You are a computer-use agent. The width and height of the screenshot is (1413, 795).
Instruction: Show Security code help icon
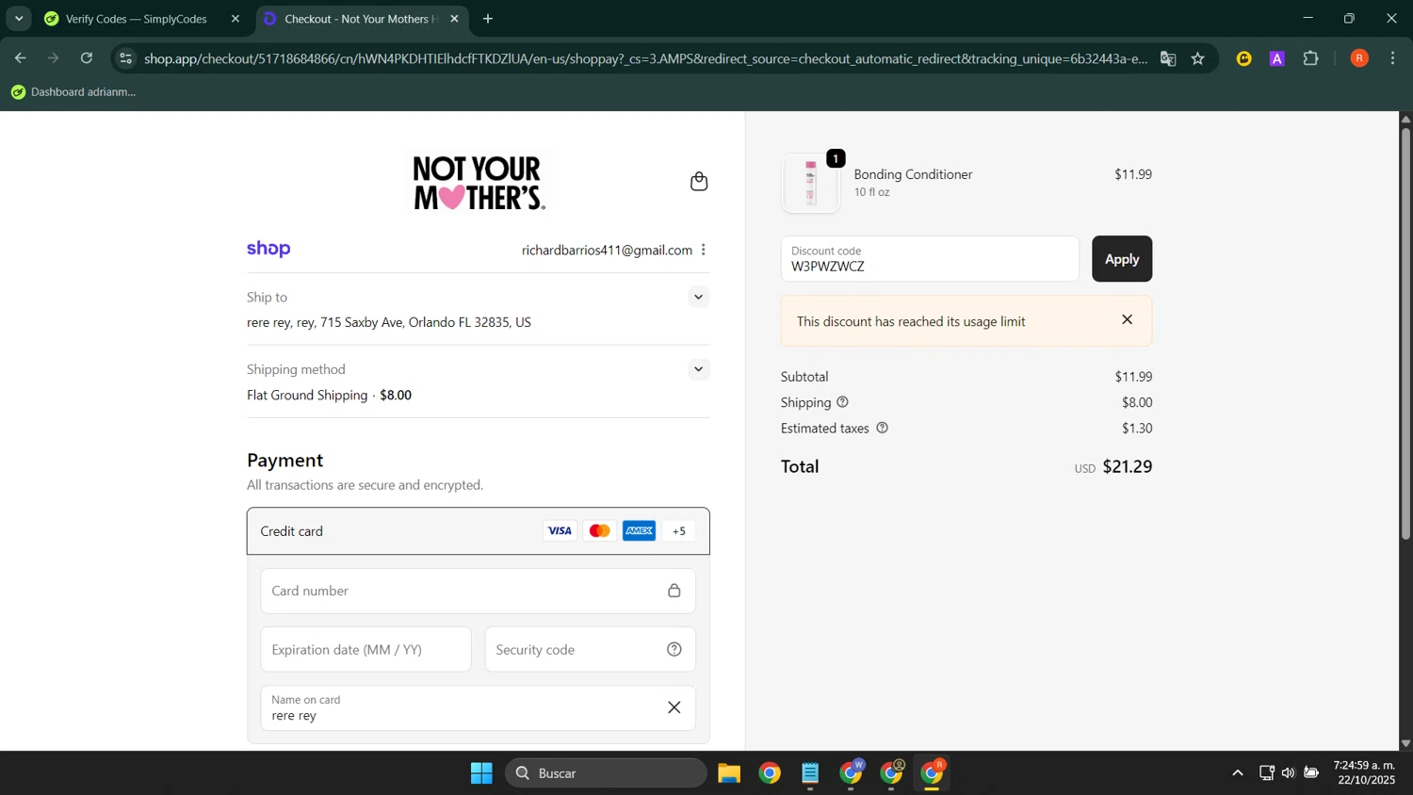(674, 650)
